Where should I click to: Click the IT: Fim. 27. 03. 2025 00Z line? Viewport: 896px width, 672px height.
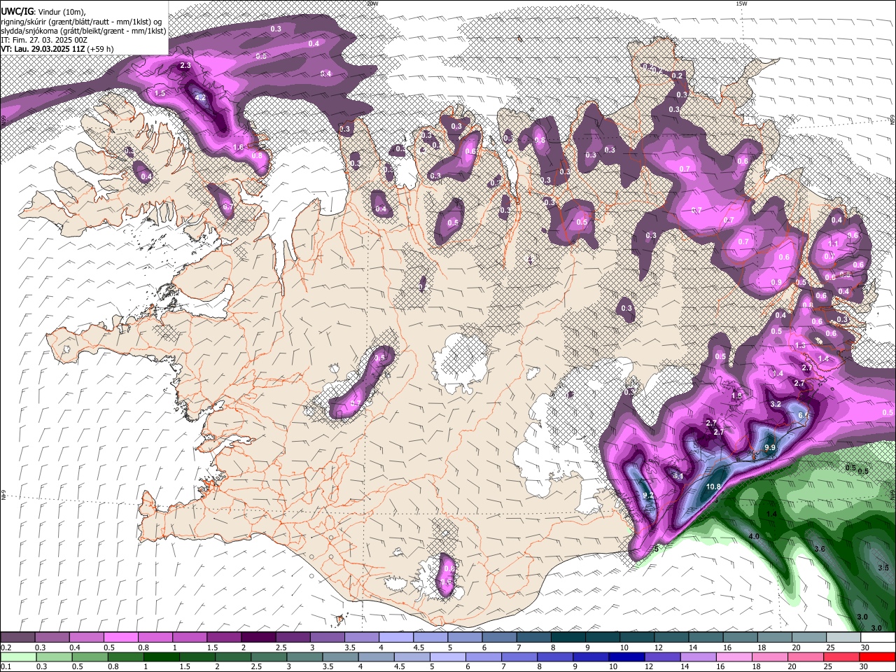[x=44, y=40]
